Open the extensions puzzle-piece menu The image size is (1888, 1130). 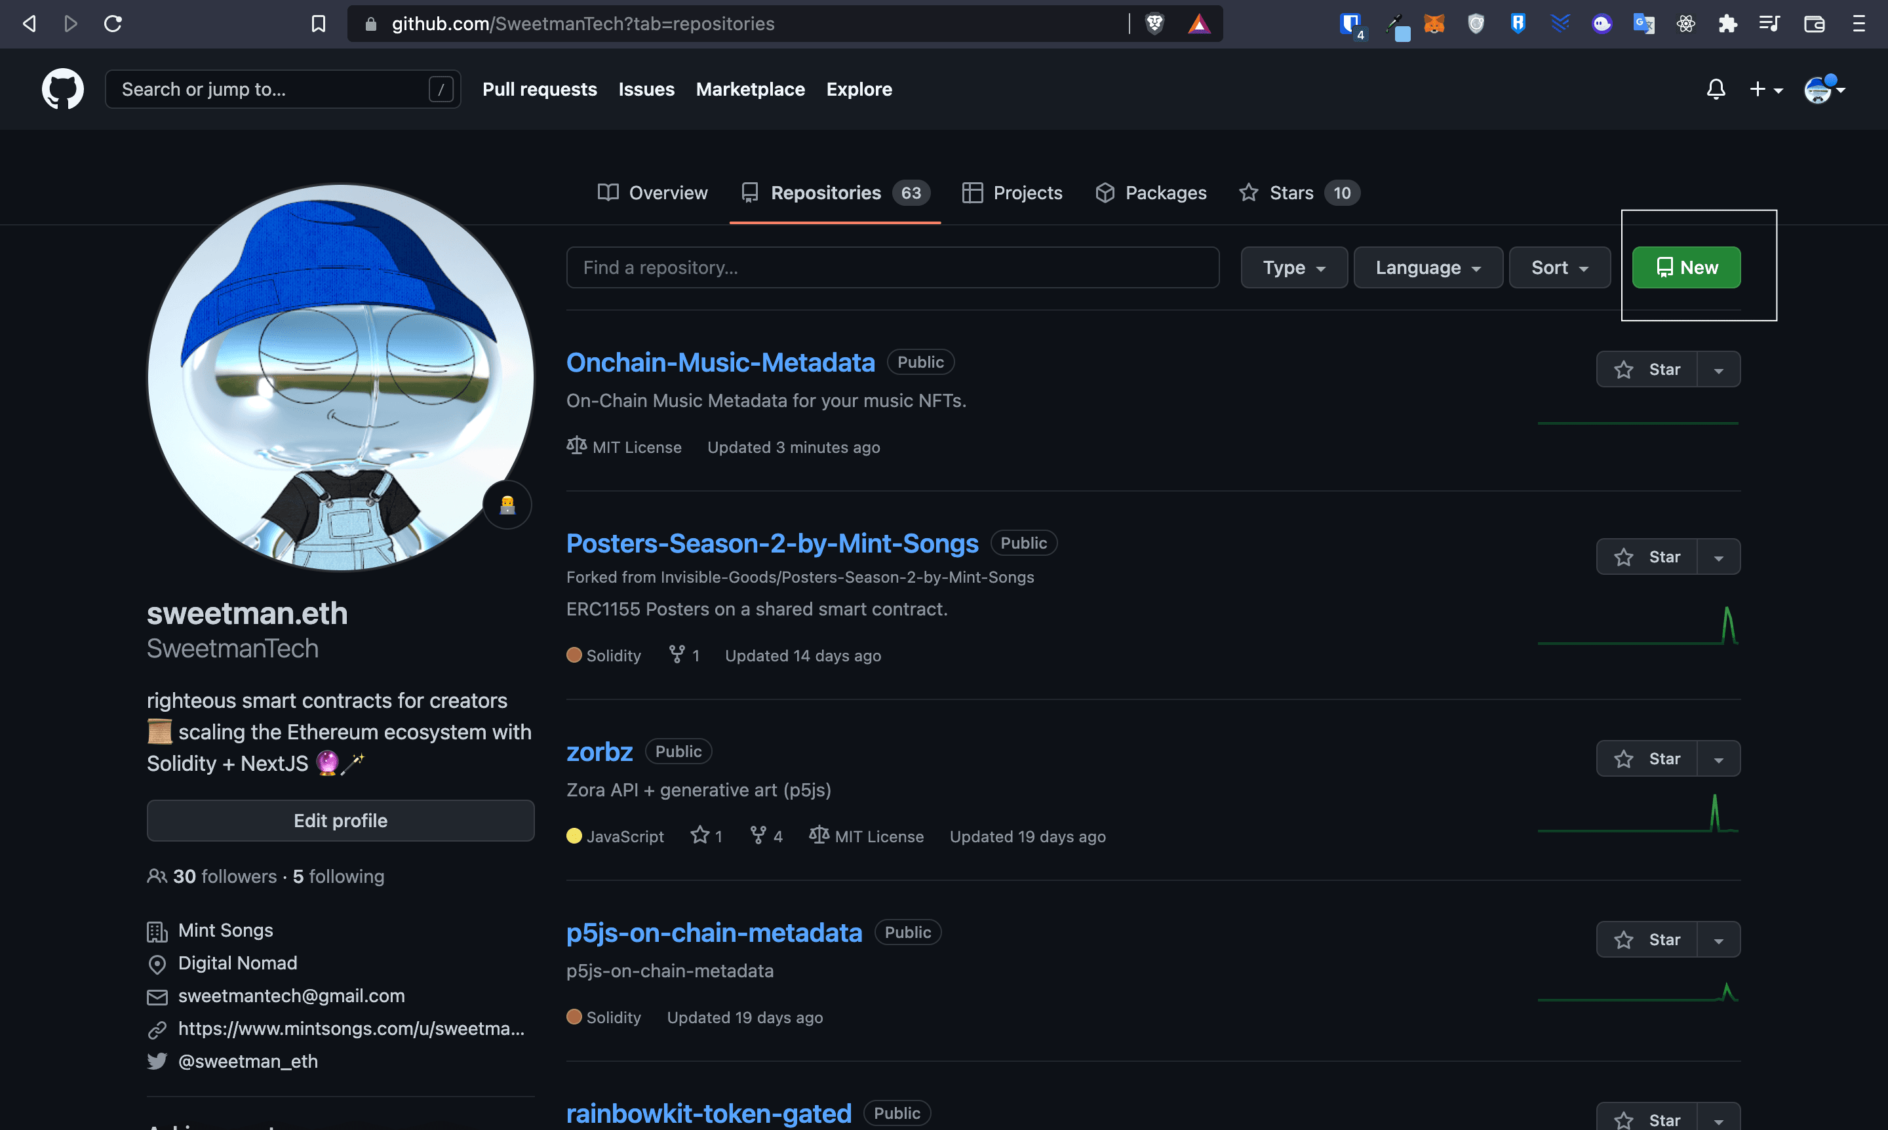click(x=1727, y=24)
